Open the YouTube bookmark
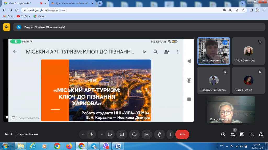Image resolution: width=268 pixels, height=150 pixels. [23, 16]
